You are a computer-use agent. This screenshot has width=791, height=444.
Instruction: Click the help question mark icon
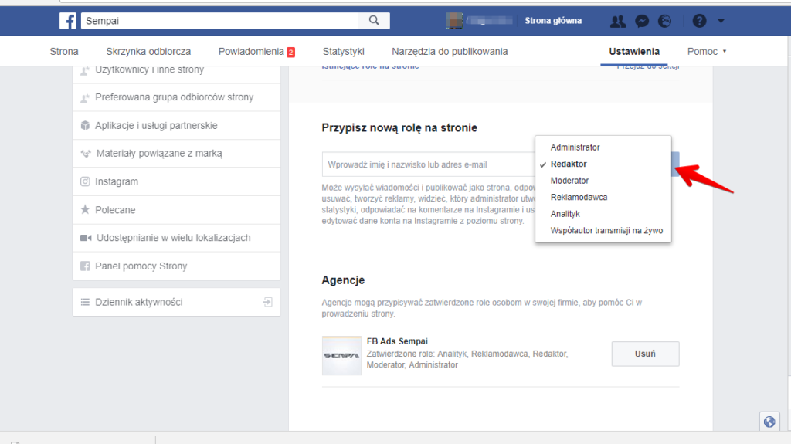699,21
